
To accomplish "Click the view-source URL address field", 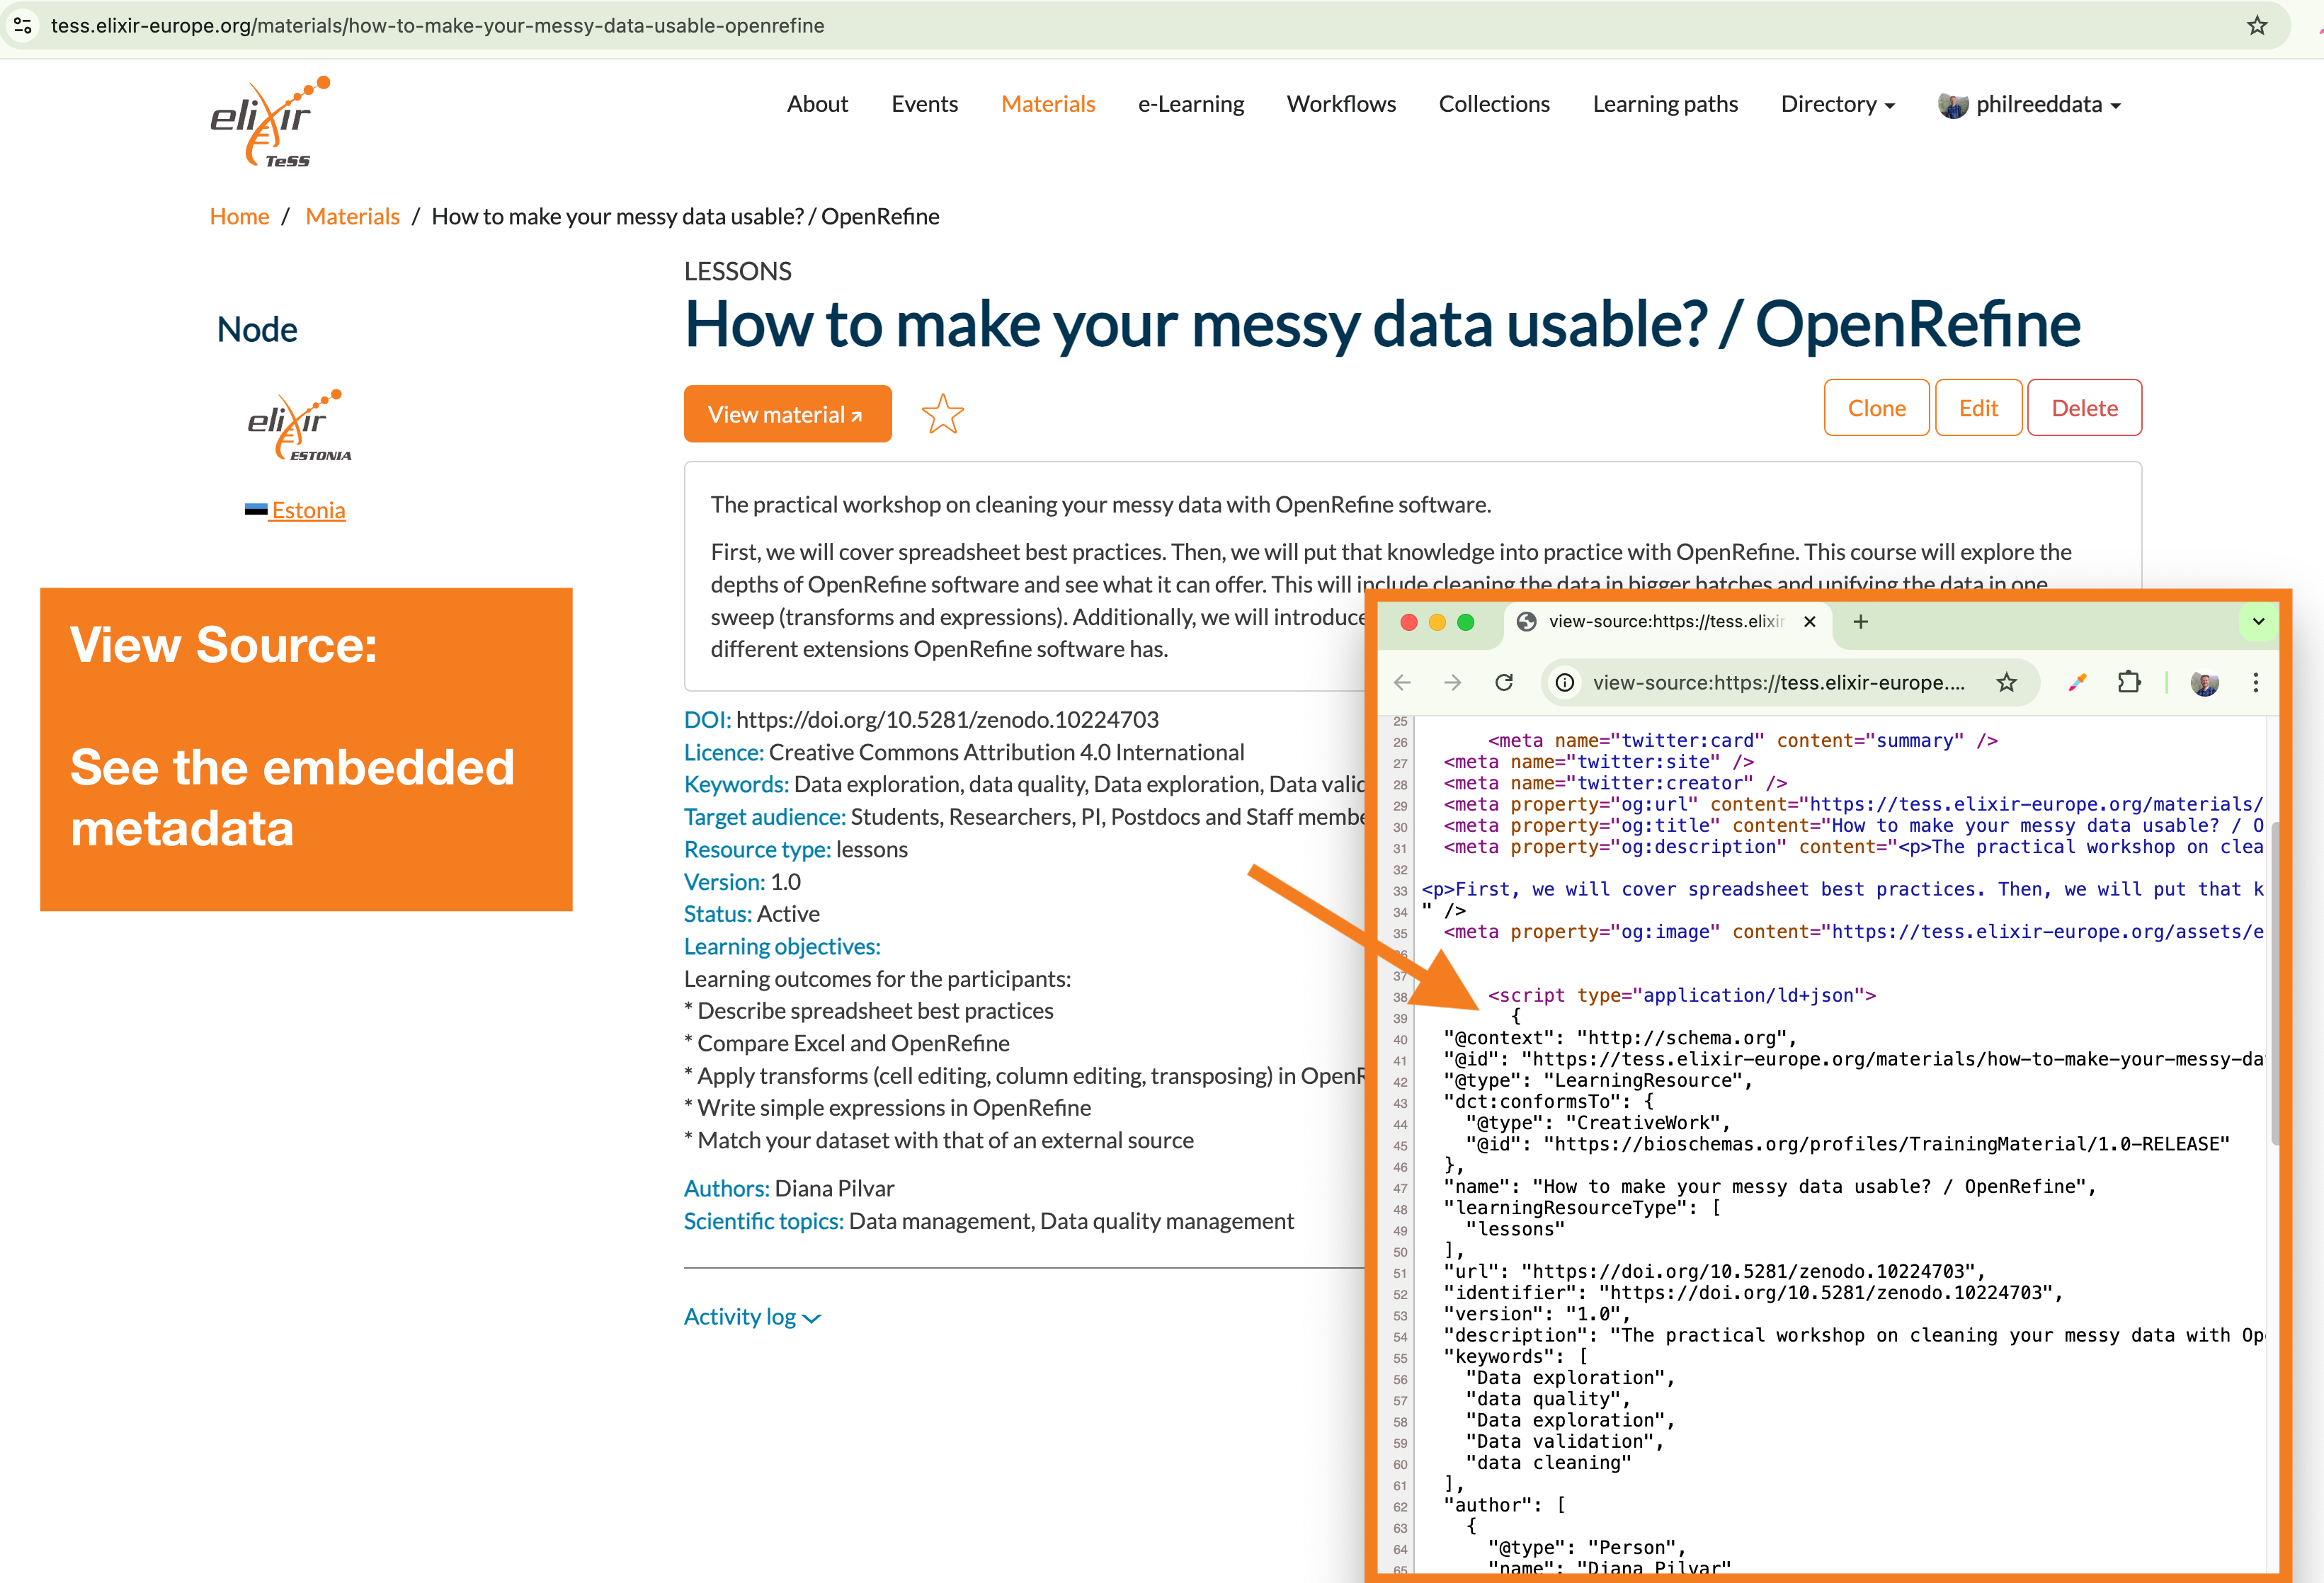I will pyautogui.click(x=1777, y=682).
